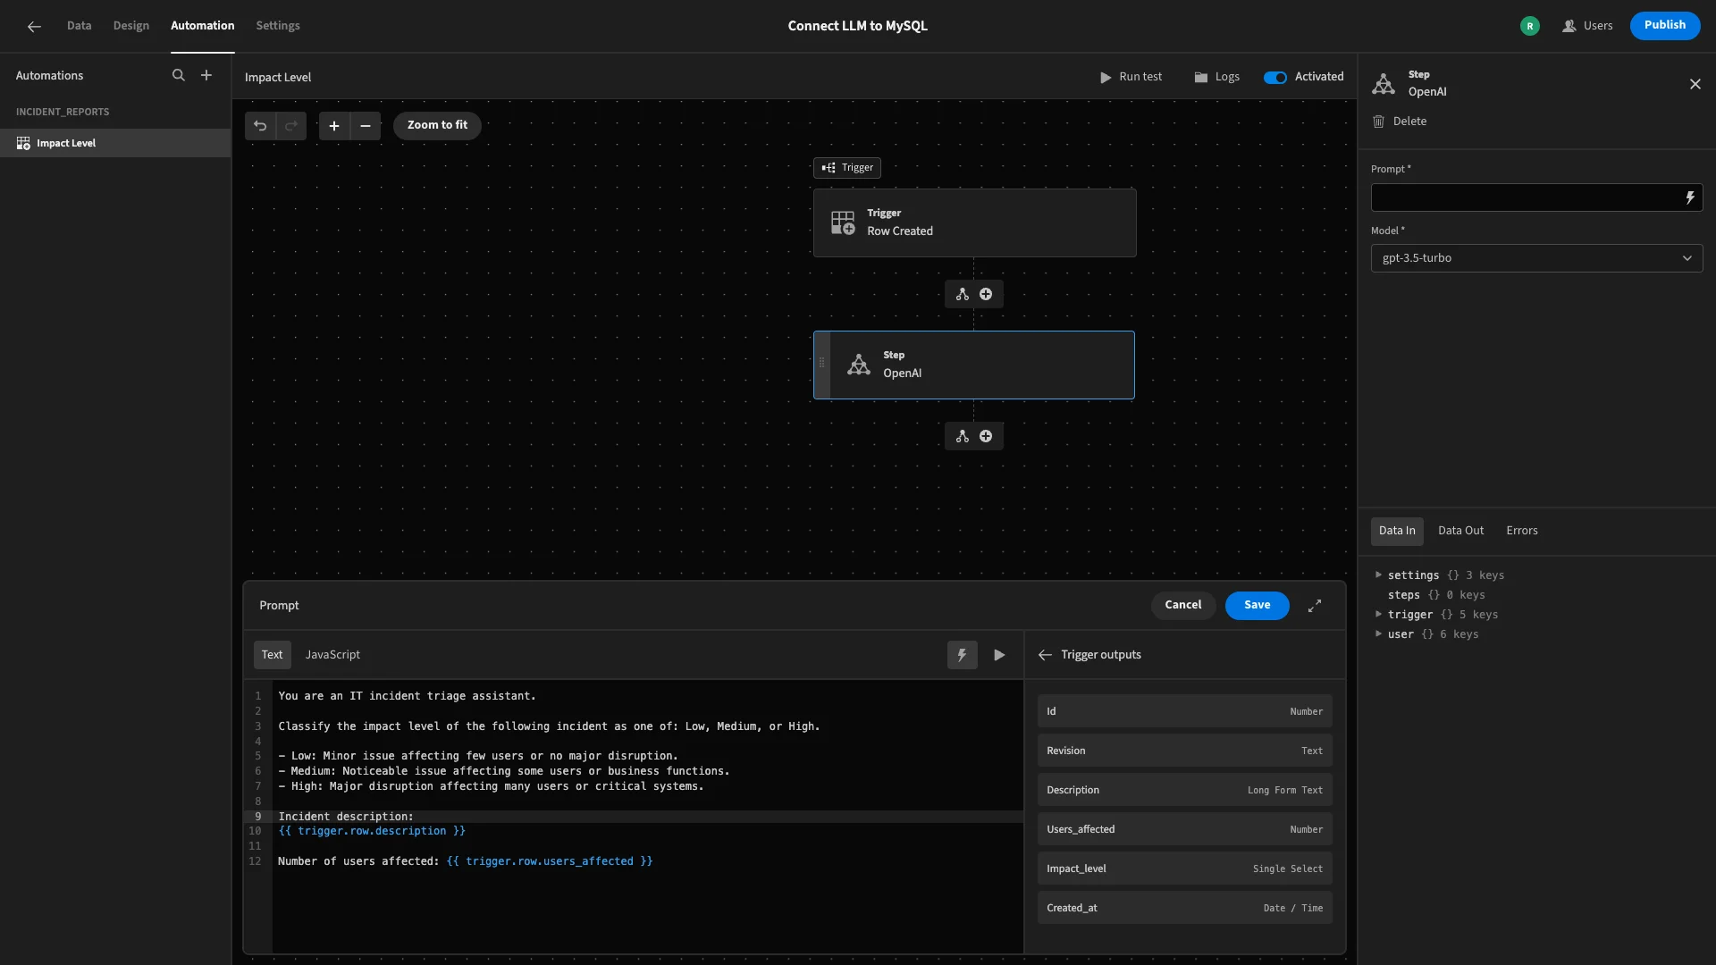
Task: Expand the trigger node in Data In
Action: pos(1378,615)
